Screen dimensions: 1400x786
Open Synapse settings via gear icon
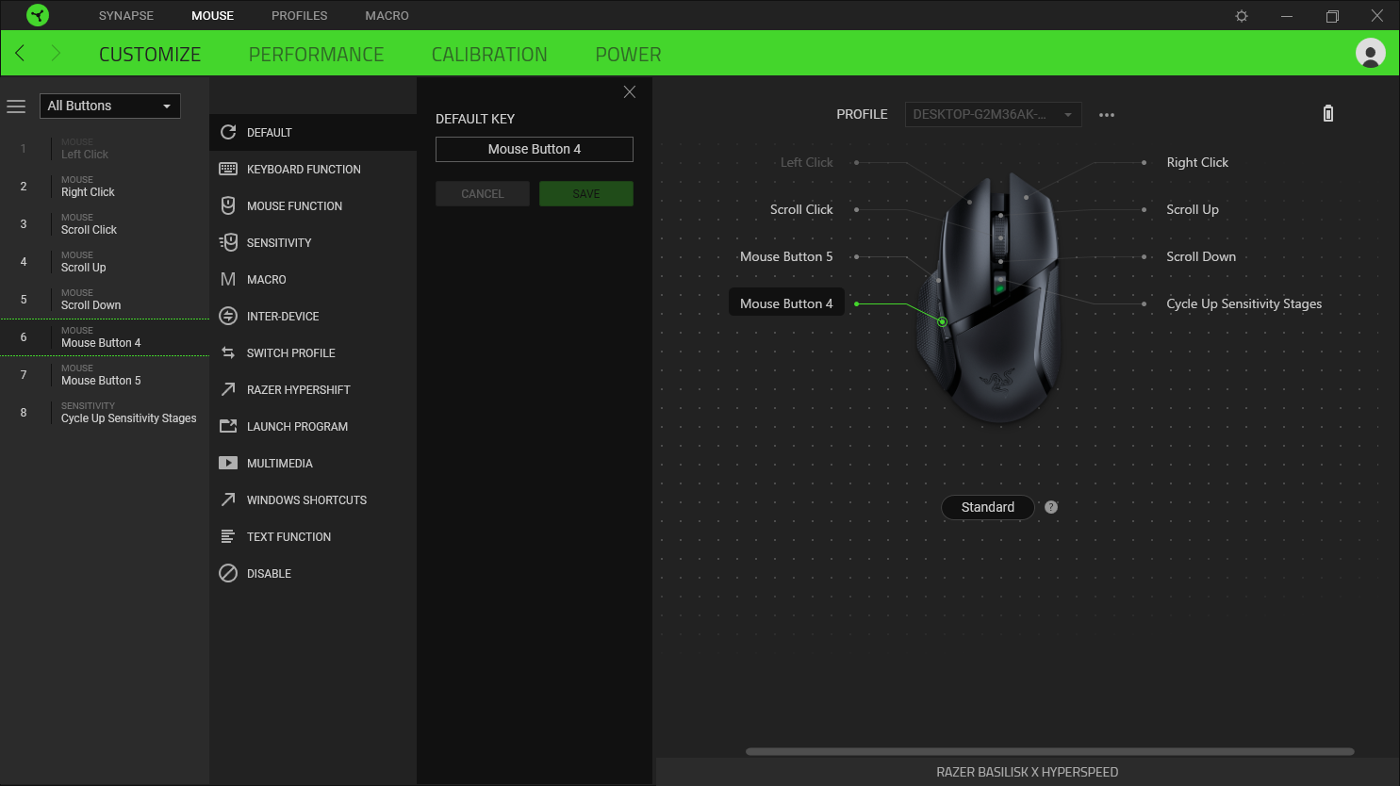1241,15
